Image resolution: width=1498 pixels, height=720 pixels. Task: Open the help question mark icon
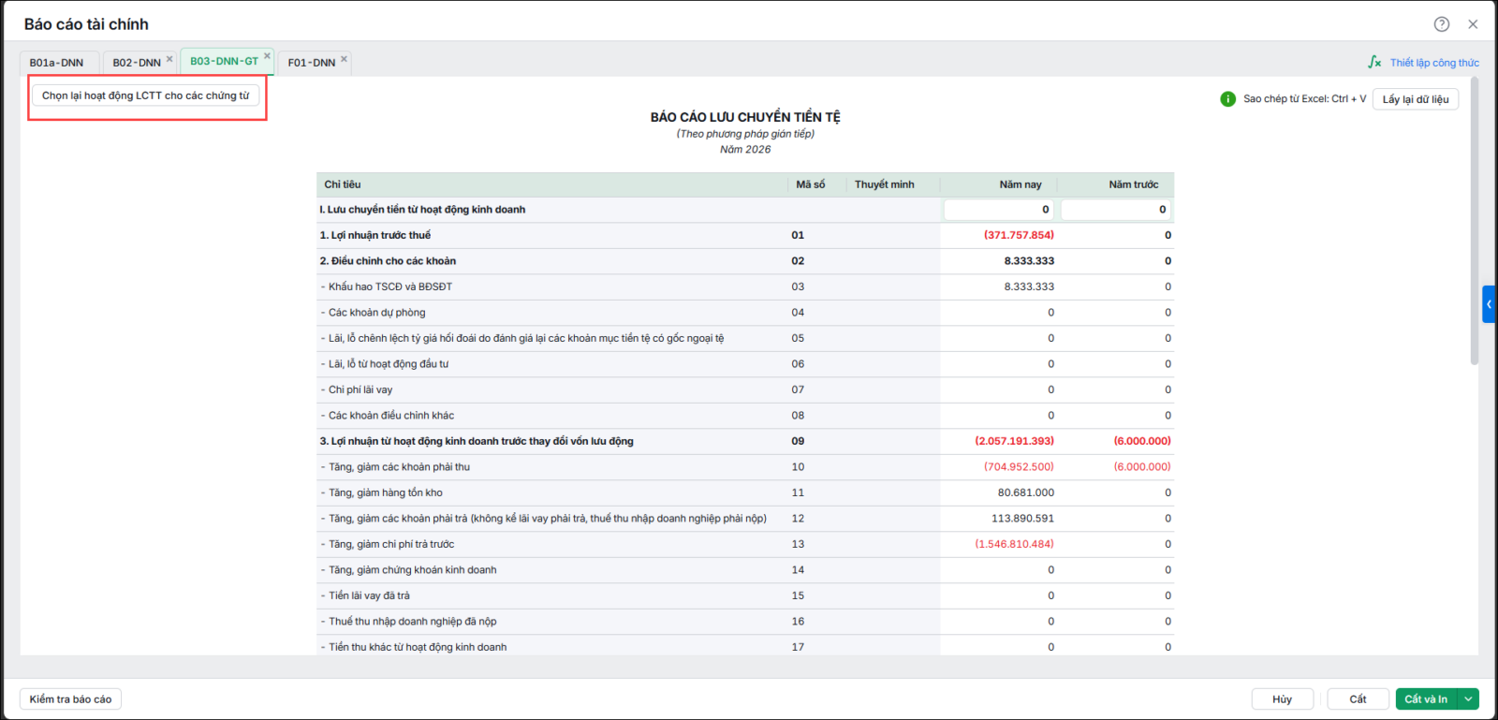1442,24
